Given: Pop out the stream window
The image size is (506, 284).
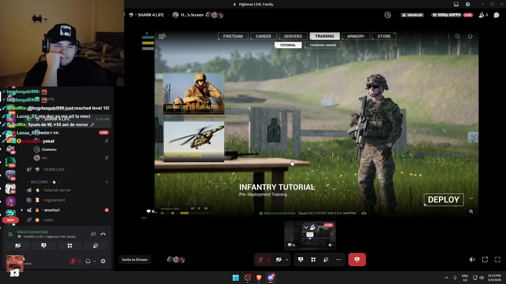Looking at the screenshot, I should point(485,260).
